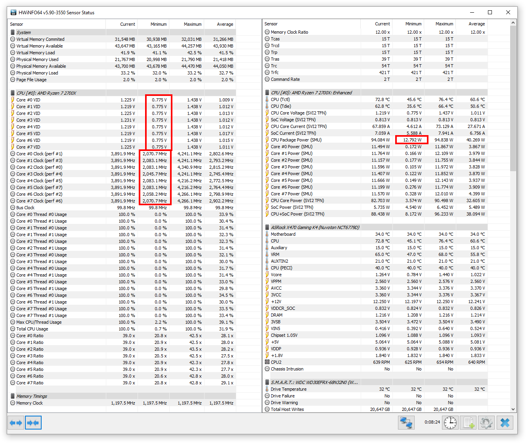Select the Virtual Memory Load row

coord(122,53)
